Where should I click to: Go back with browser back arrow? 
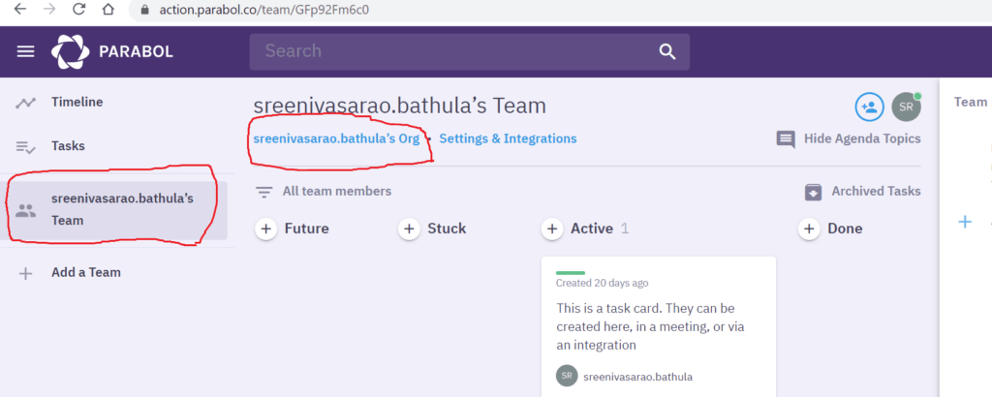click(19, 10)
